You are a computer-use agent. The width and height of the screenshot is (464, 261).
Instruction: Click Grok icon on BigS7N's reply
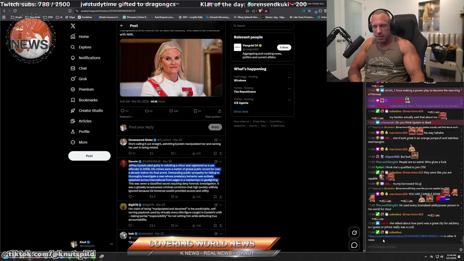[x=216, y=205]
